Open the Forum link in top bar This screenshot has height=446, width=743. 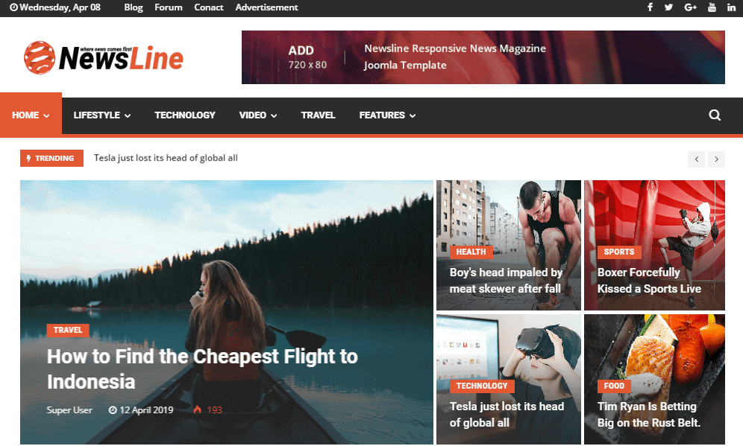tap(168, 7)
